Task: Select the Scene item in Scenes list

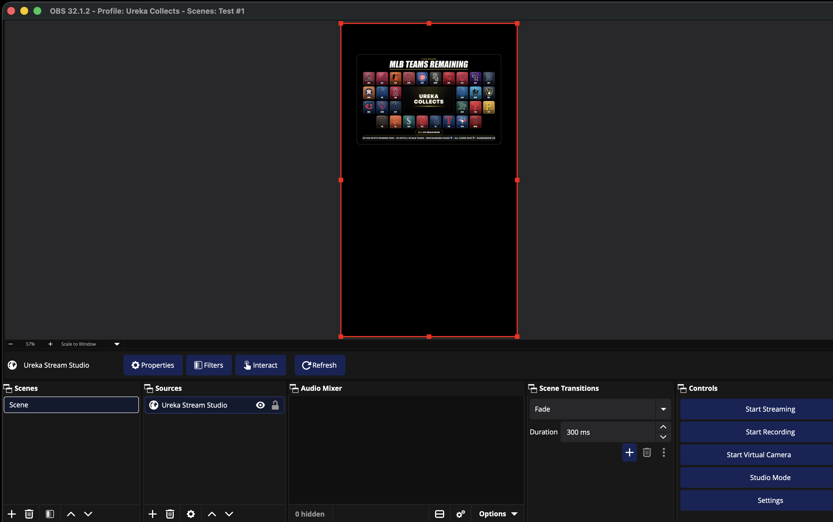Action: [71, 404]
